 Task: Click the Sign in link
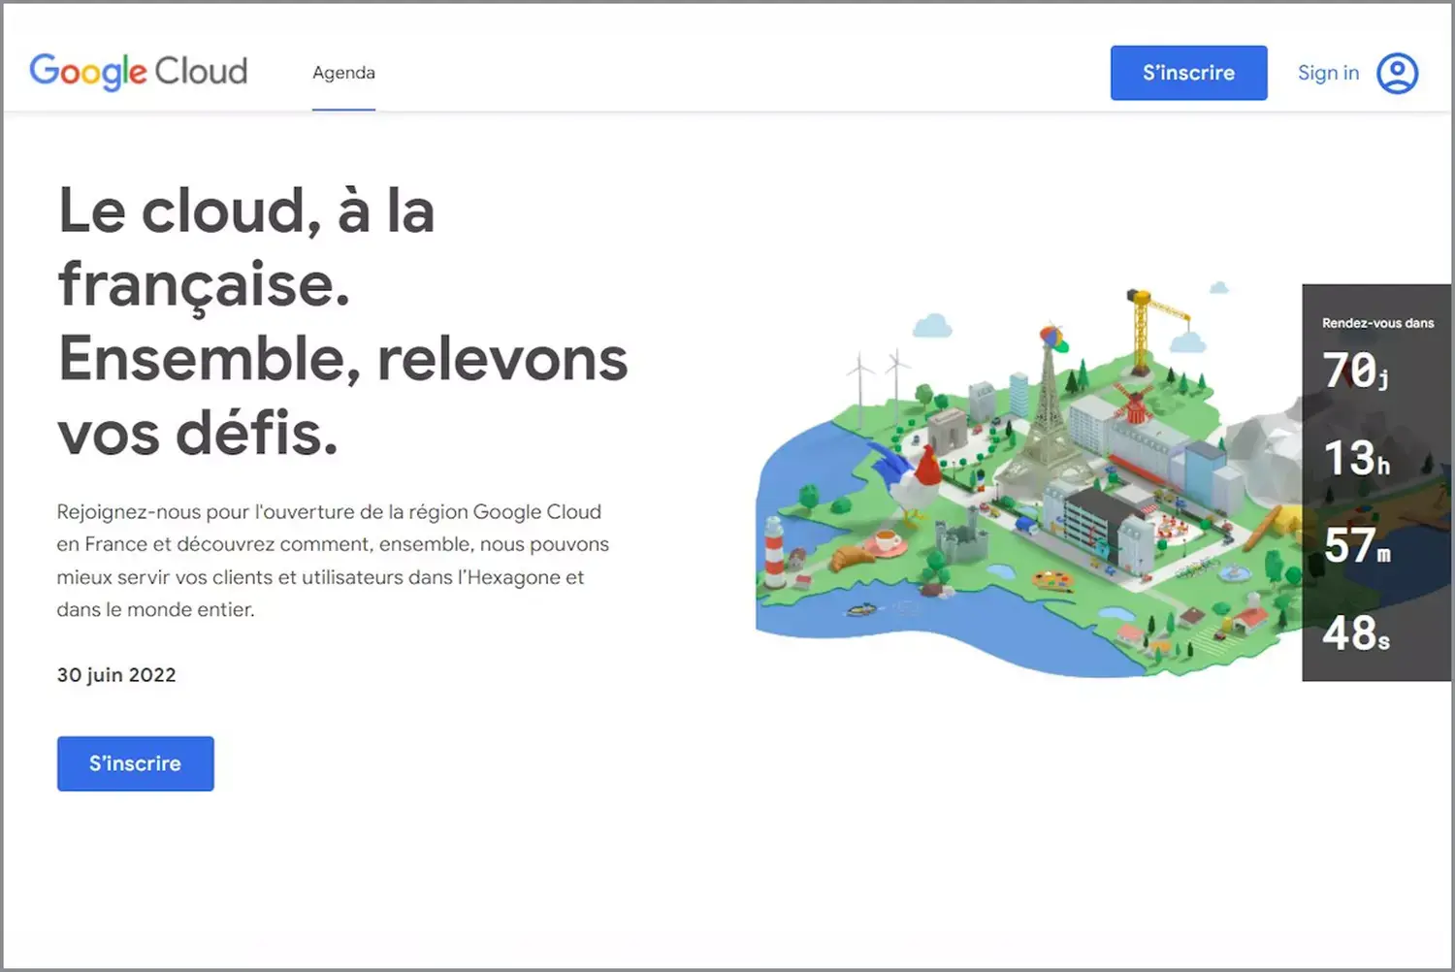(1328, 73)
